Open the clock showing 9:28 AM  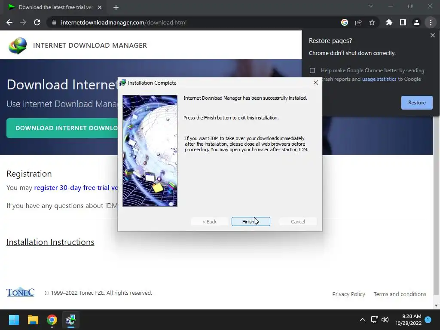point(408,320)
